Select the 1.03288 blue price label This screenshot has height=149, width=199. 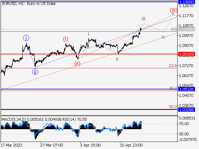pos(186,110)
